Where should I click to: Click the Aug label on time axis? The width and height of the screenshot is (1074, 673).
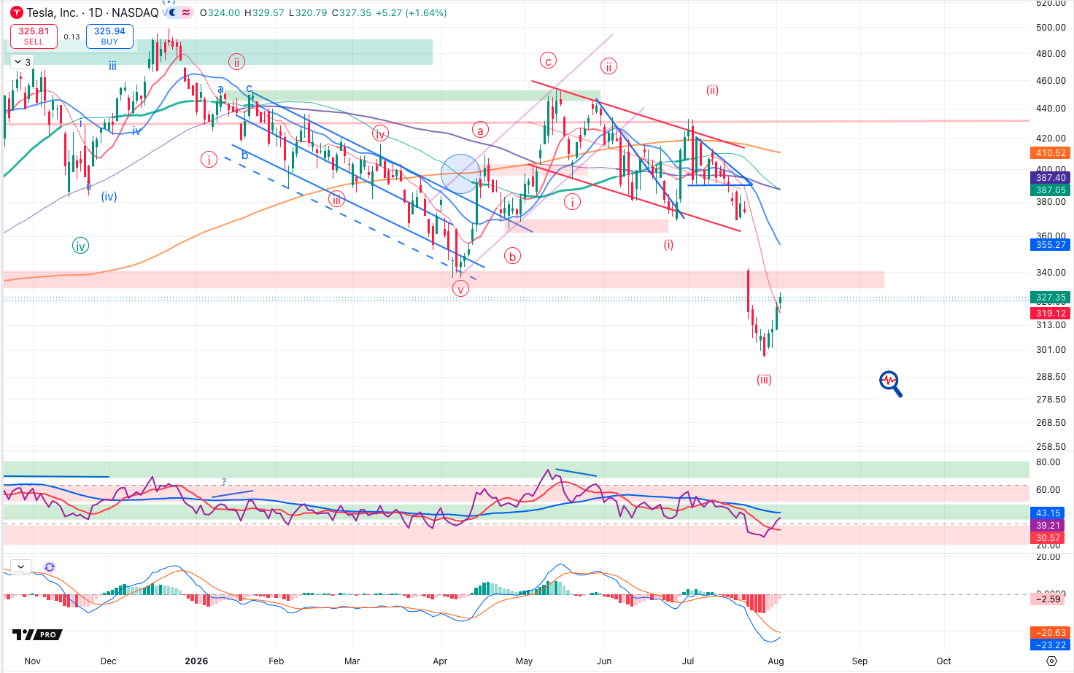coord(776,661)
